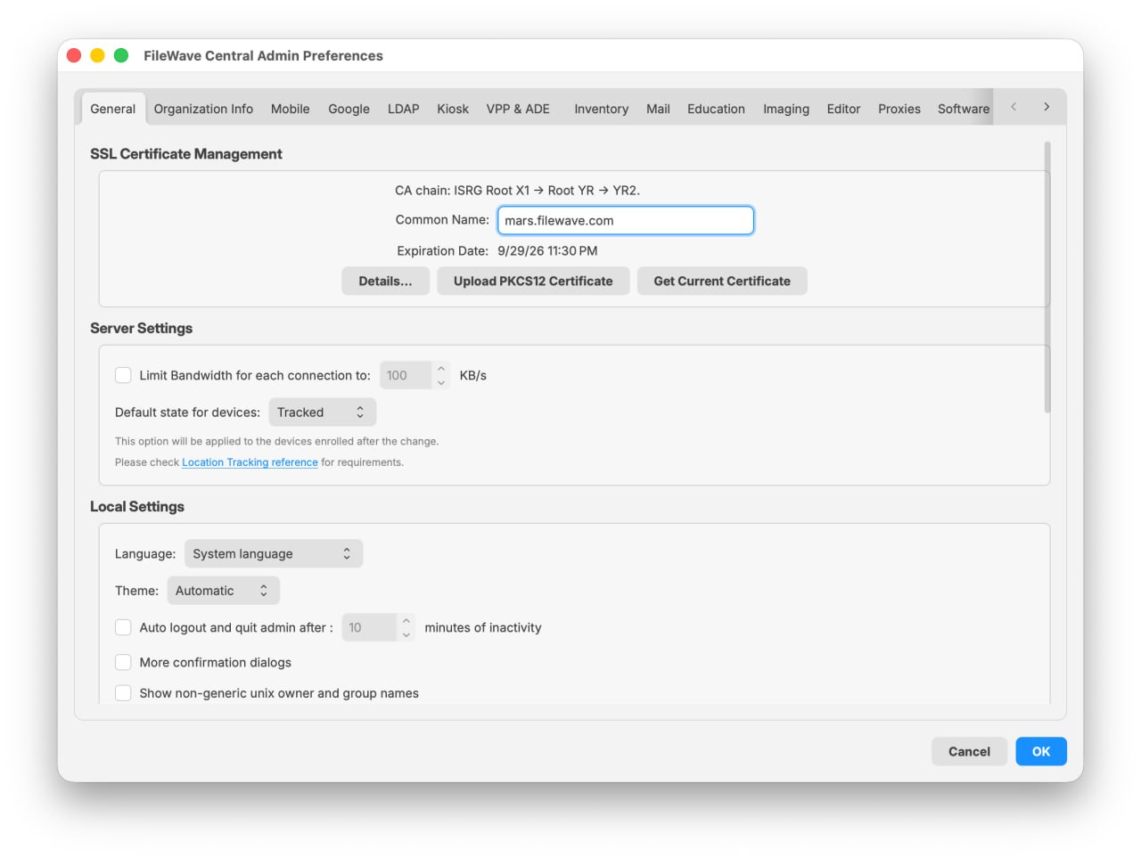Click the OK button
This screenshot has height=858, width=1141.
1041,751
